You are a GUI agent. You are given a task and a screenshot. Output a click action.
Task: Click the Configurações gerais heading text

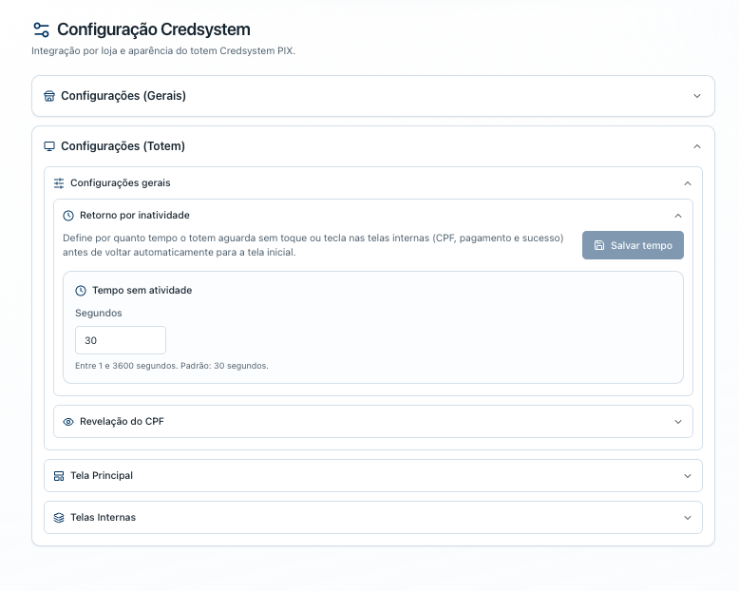[x=121, y=182]
